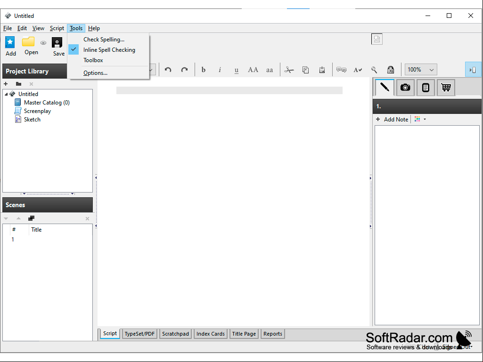Open find with the magnifier icon
The image size is (483, 362).
tap(374, 70)
